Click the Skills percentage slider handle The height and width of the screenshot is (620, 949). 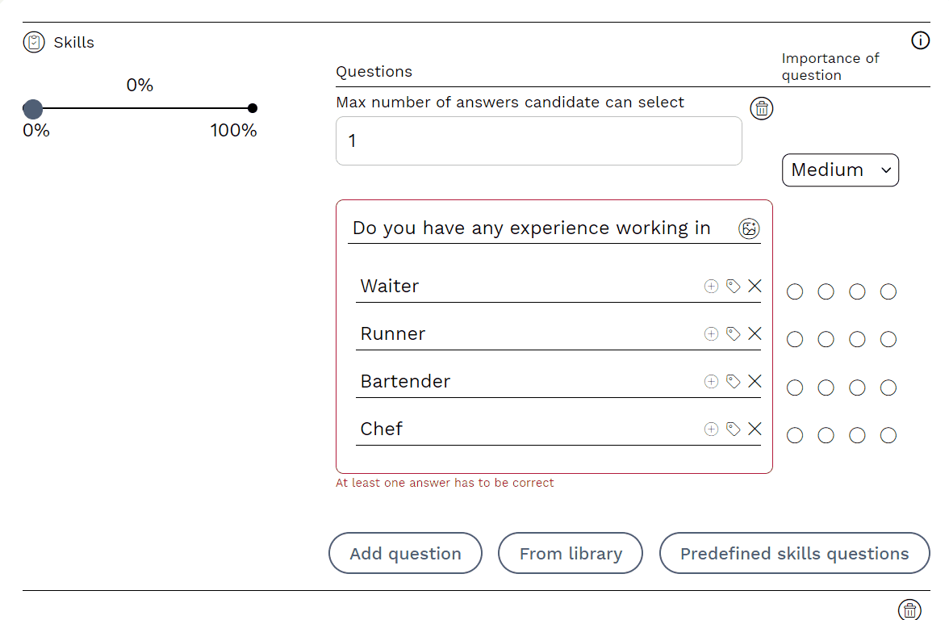pos(33,109)
